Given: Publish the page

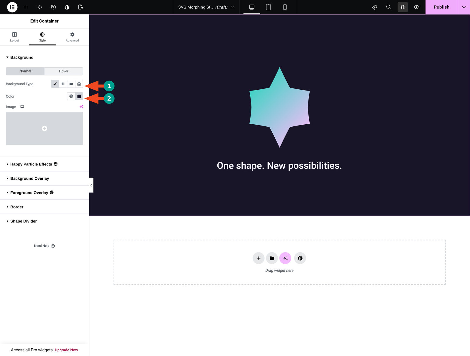Looking at the screenshot, I should [x=442, y=7].
